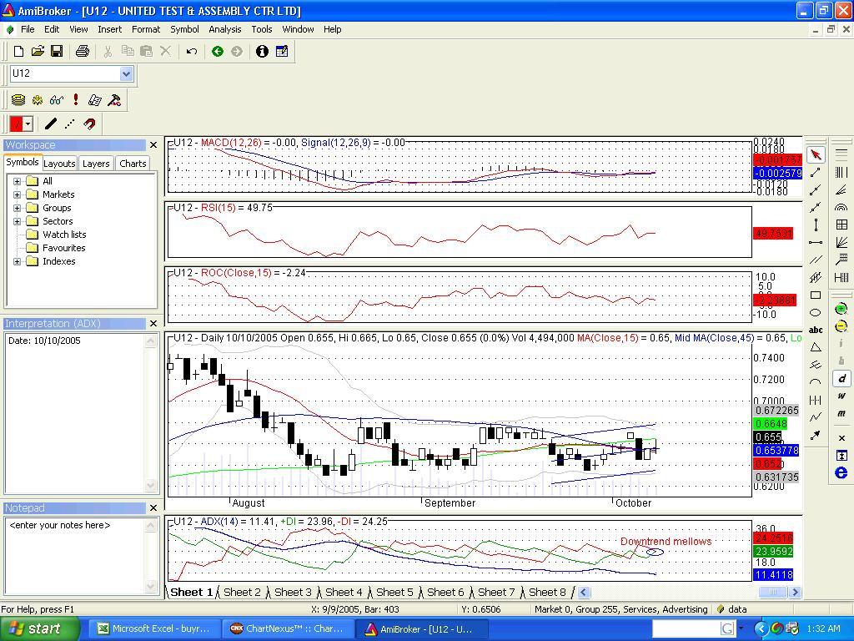Select the parallel lines drawing tool

coord(816,260)
